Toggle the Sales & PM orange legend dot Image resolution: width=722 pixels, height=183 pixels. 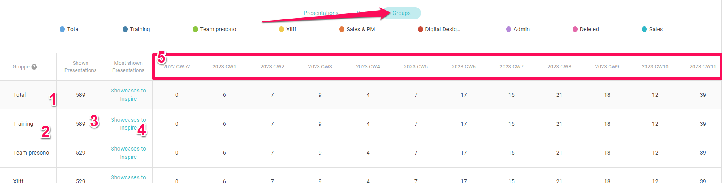[x=342, y=29]
